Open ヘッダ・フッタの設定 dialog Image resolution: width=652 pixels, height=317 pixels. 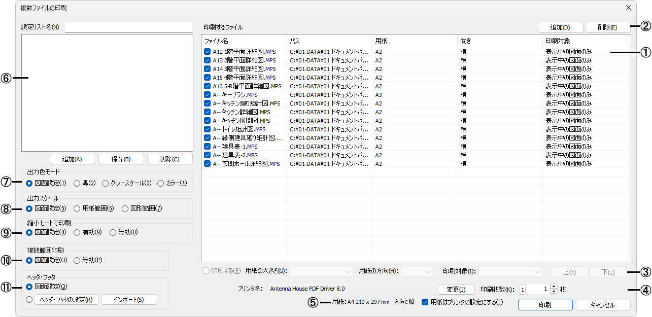coord(66,300)
